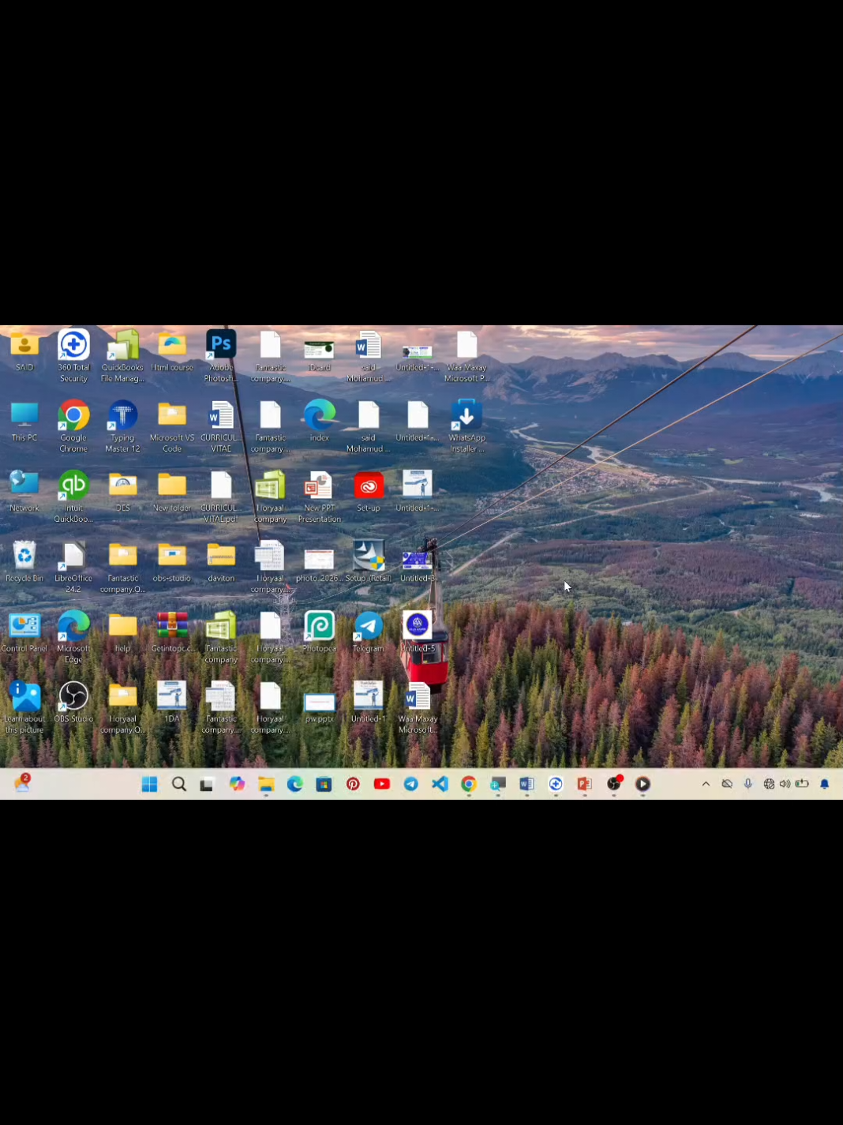Select the Intuit QuickBooks desktop shortcut
The image size is (843, 1125).
73,497
